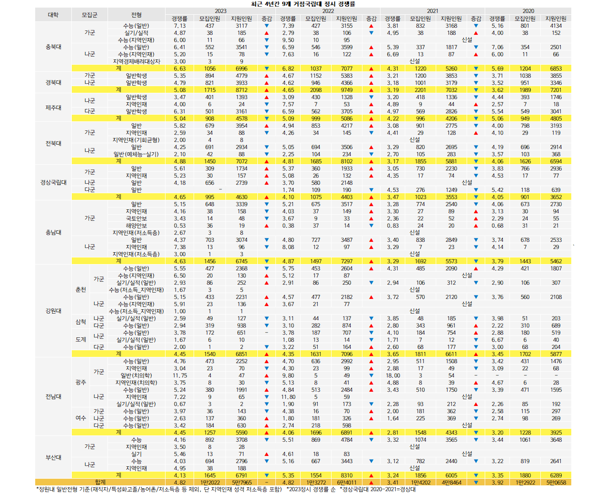The width and height of the screenshot is (606, 493).
Task: Click the 전형 column header
Action: [x=136, y=15]
